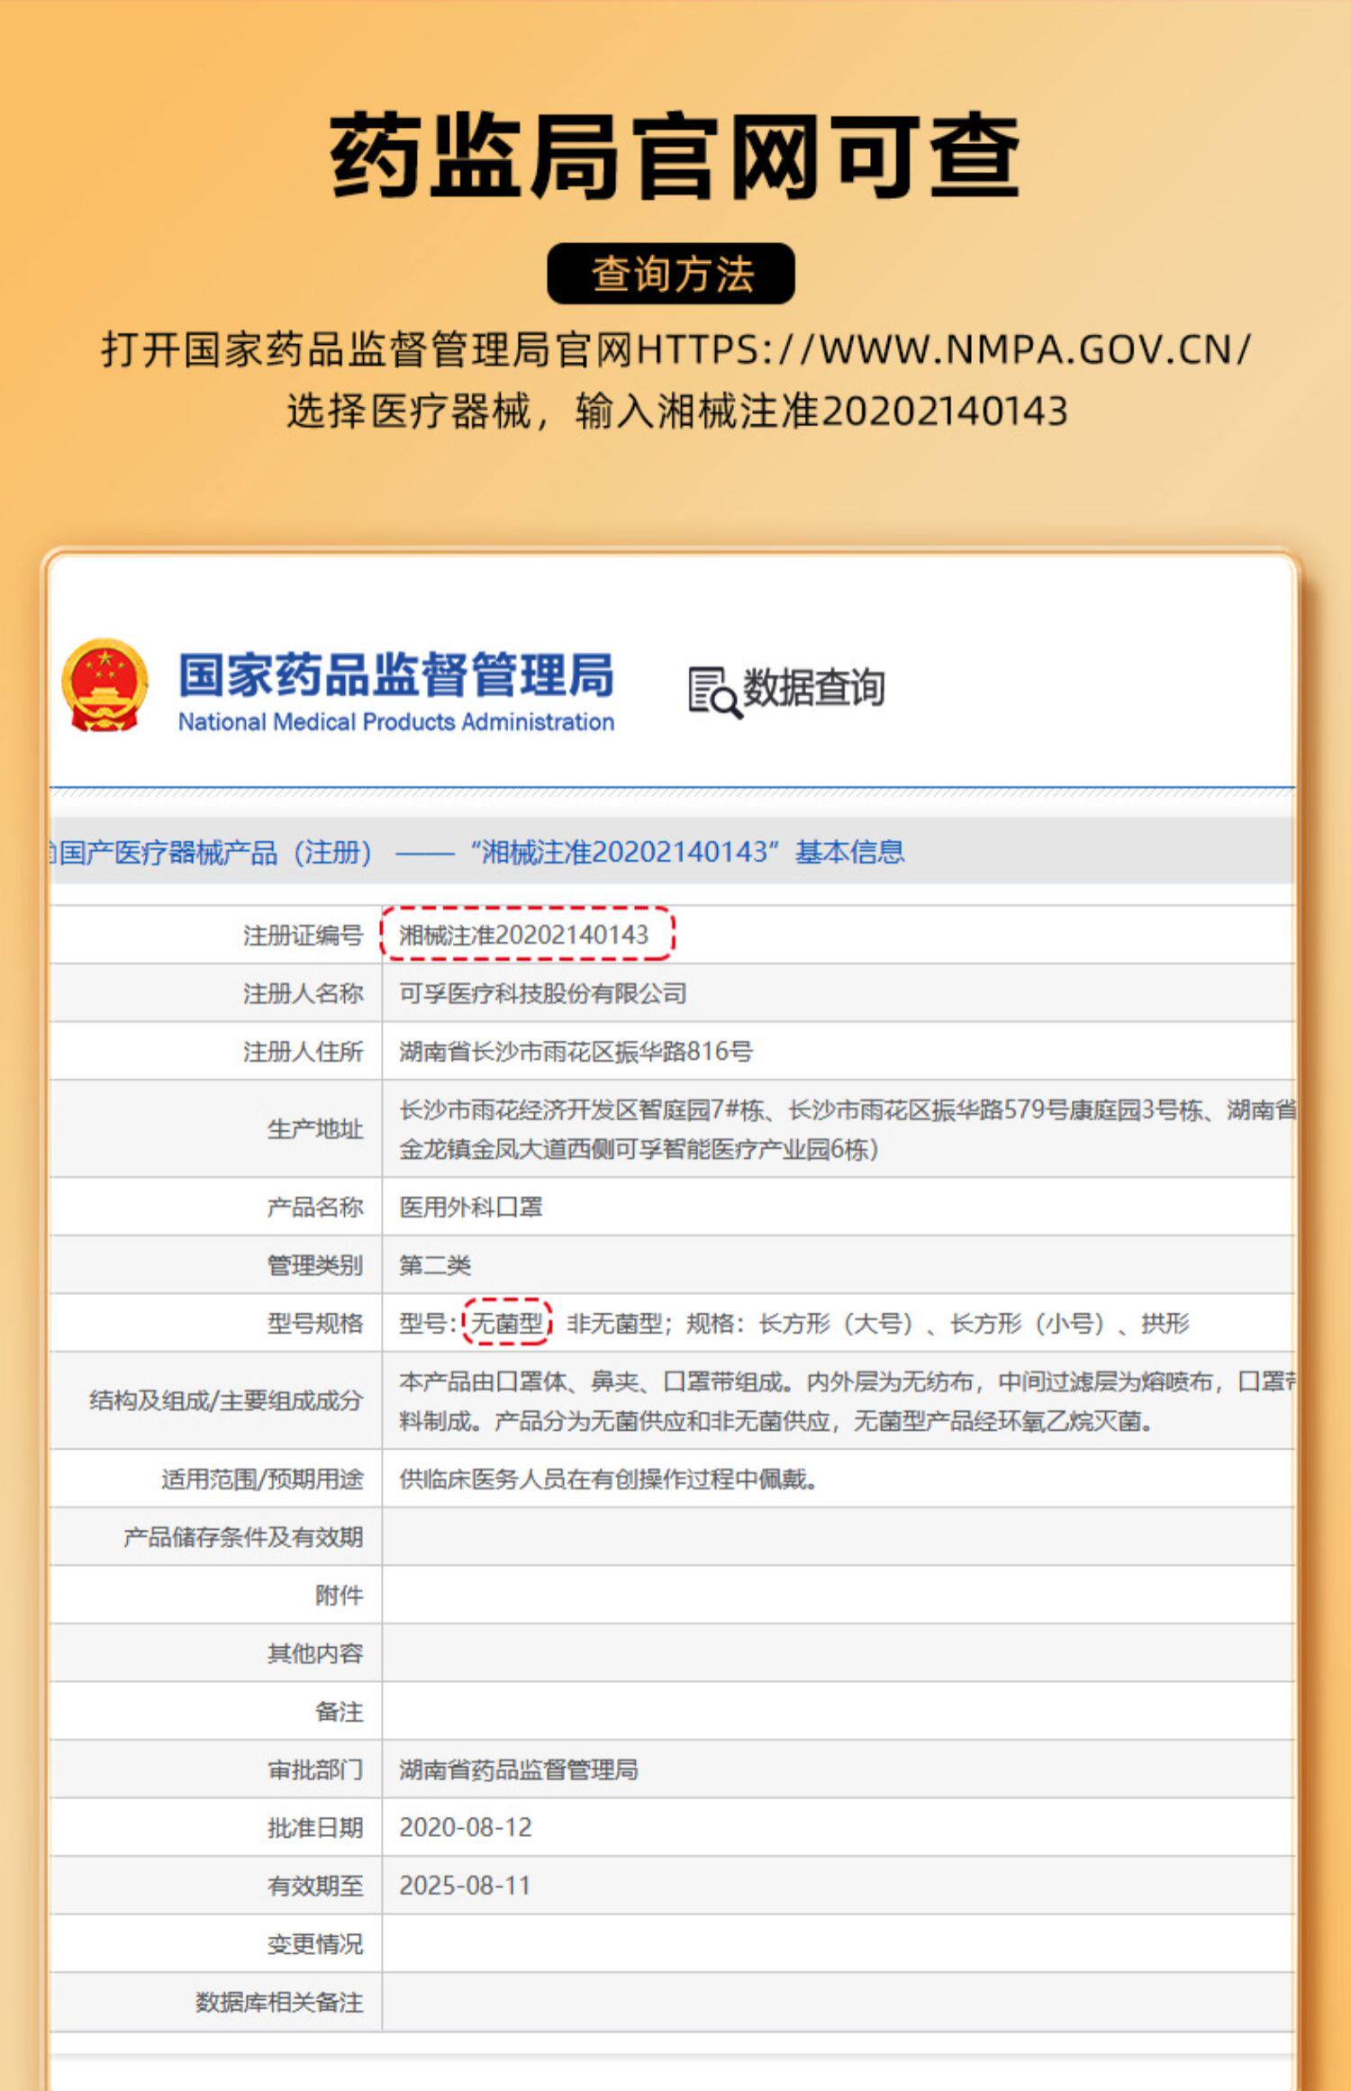
Task: Click the 金龙镇金凤大道西侧 address line
Action: pos(639,1149)
